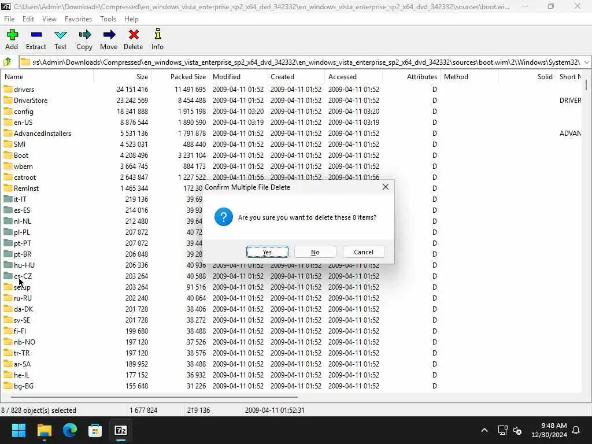Confirm deletion with Yes button
The width and height of the screenshot is (592, 444).
pos(267,252)
